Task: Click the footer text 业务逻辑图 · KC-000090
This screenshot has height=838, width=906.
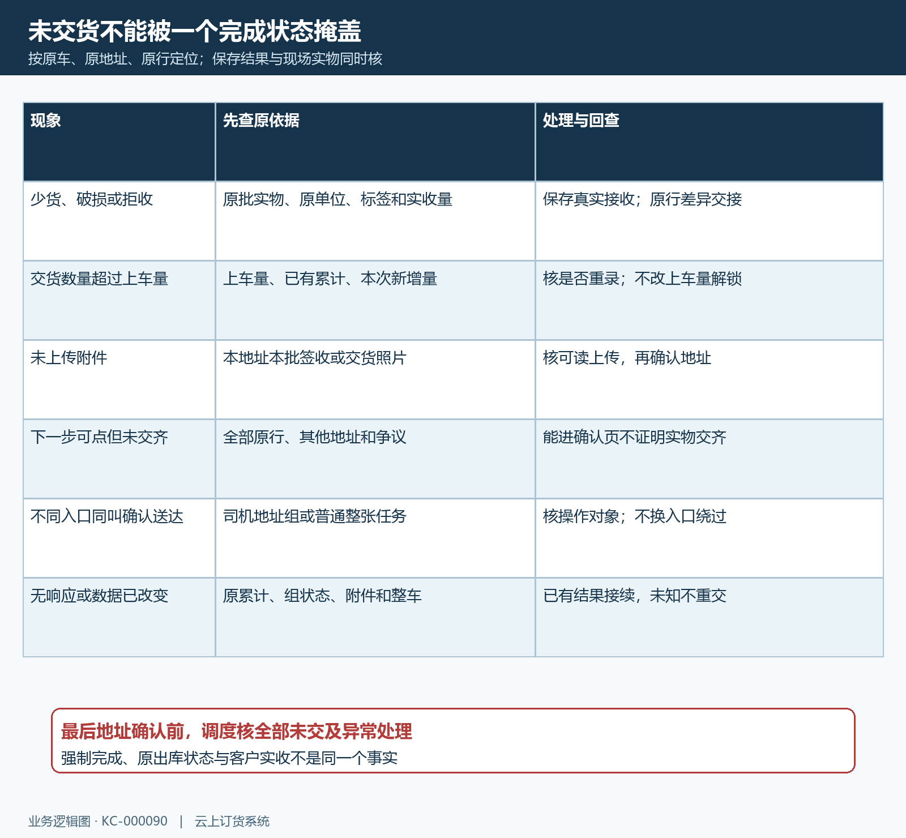Action: 98,822
